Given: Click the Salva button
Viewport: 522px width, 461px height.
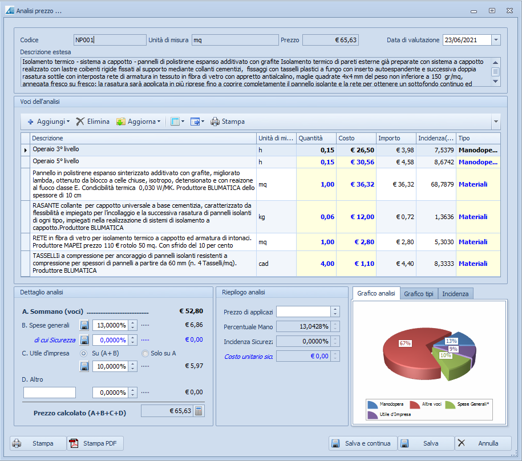Looking at the screenshot, I should click(x=426, y=443).
